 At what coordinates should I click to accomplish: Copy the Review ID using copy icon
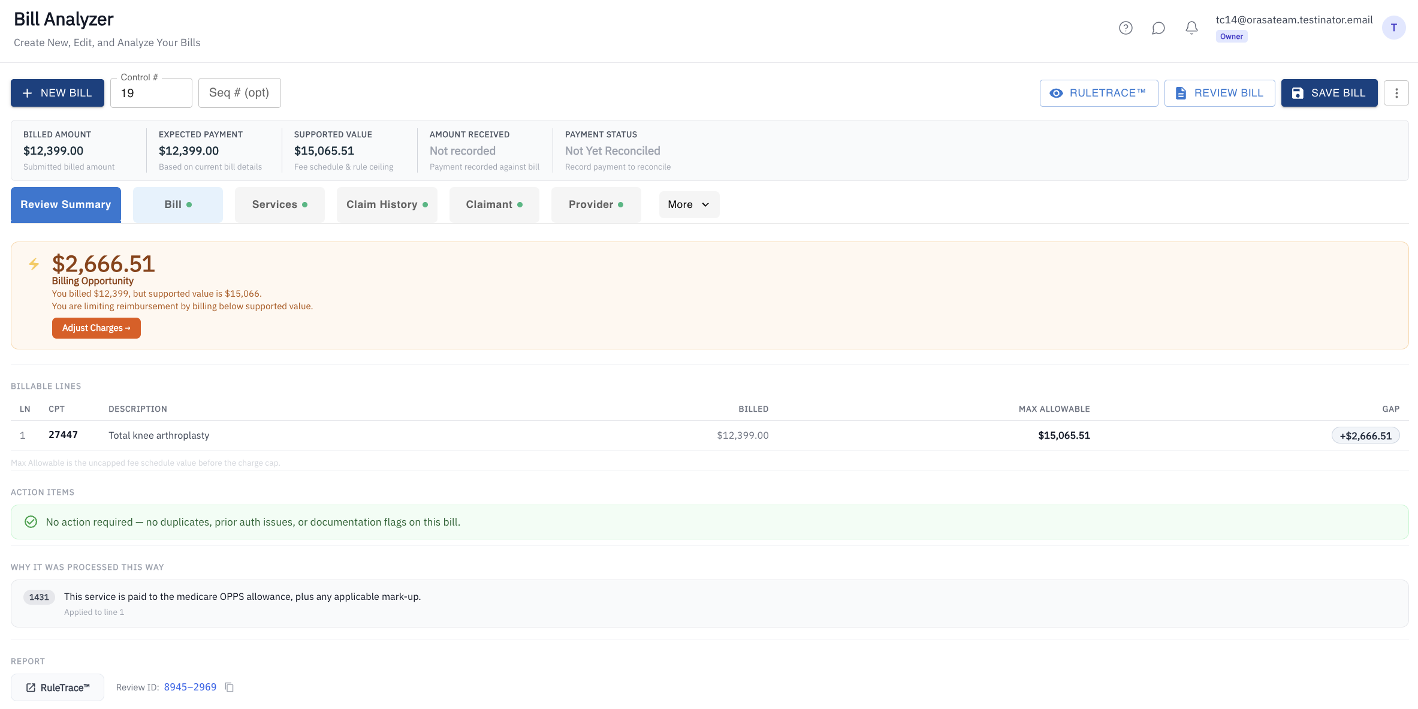229,687
